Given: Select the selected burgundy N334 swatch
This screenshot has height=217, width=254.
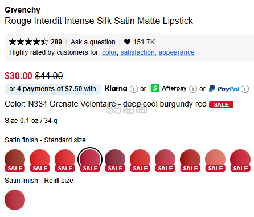Looking at the screenshot, I should (90, 161).
